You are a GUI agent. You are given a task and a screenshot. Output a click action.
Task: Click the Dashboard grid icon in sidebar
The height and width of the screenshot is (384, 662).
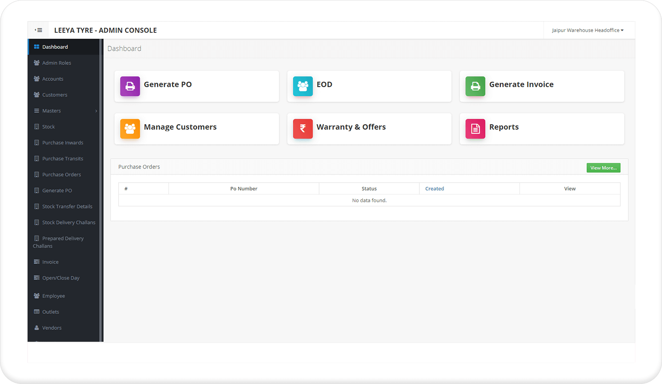coord(36,47)
